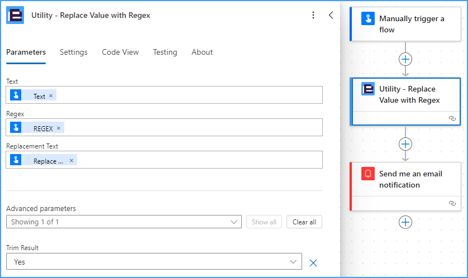Remove the Text dynamic content token
Screen dimensions: 468x278
51,96
